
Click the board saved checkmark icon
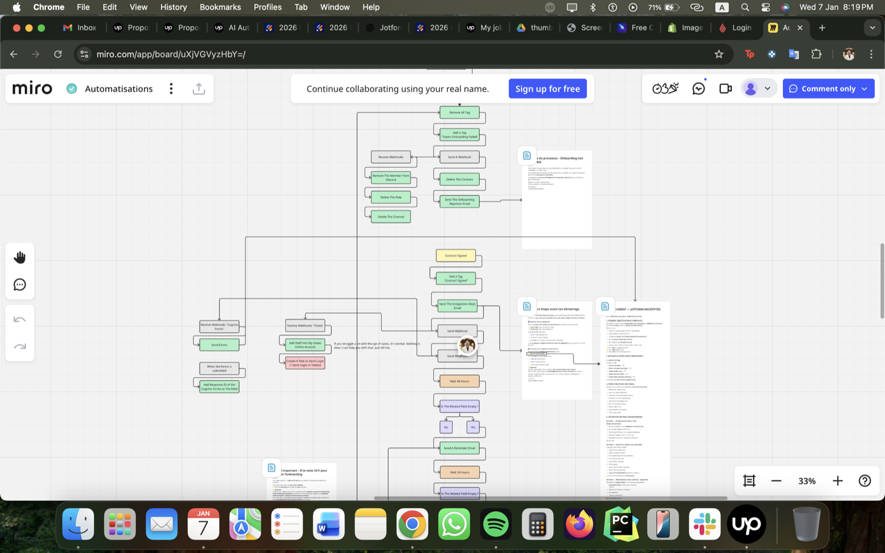pos(71,89)
